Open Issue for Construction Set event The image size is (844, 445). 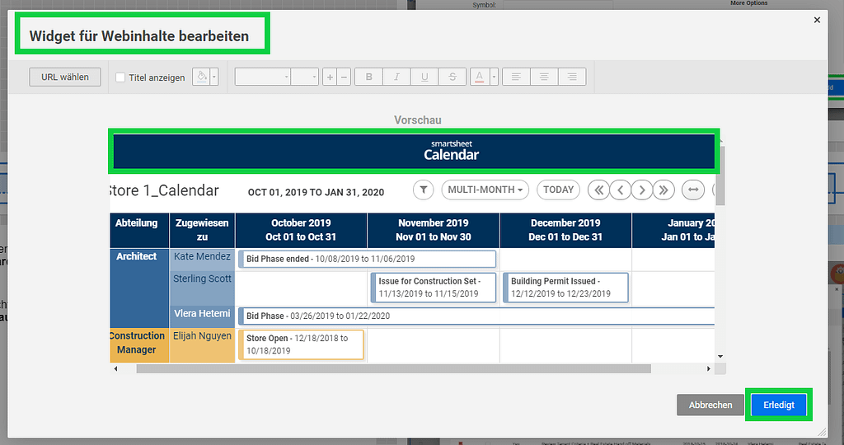point(434,288)
